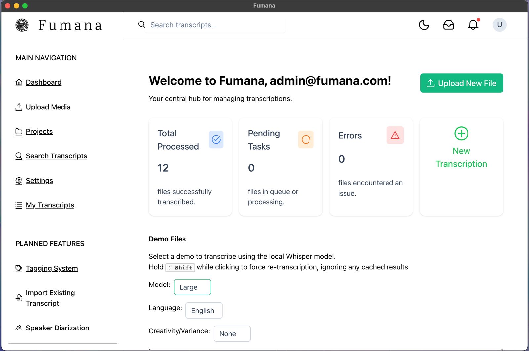Click the 'PLANNED FEATURES' heading
529x351 pixels.
pyautogui.click(x=50, y=244)
